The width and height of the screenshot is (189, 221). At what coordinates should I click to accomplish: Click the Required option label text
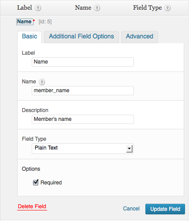pyautogui.click(x=51, y=183)
